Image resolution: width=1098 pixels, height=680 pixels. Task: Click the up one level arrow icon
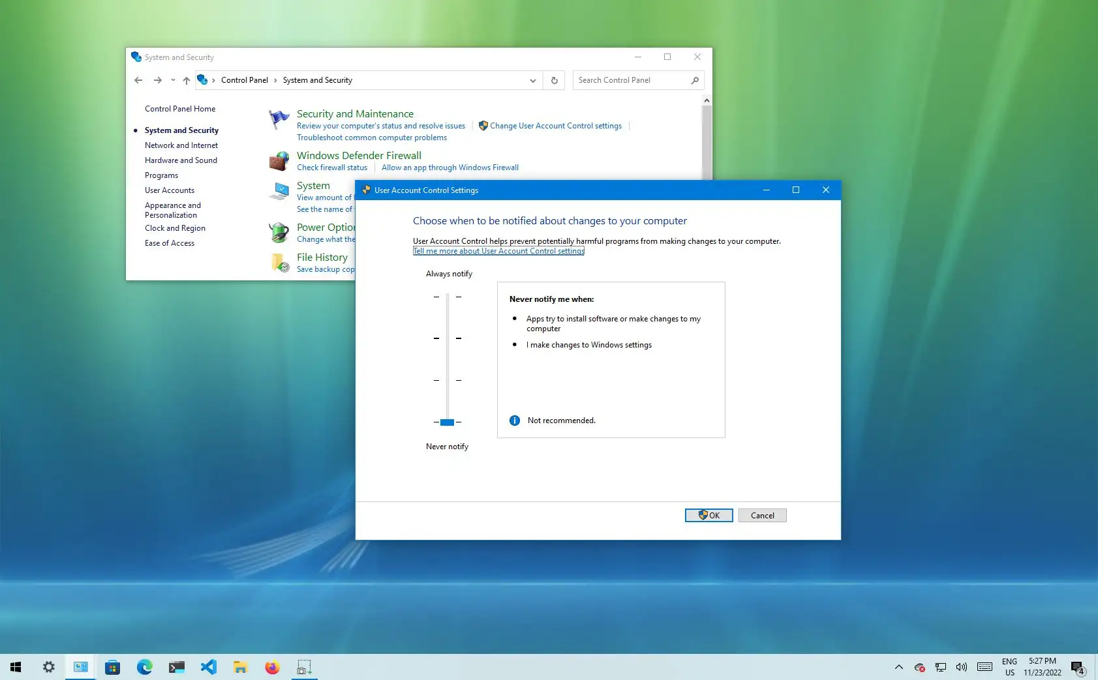(186, 80)
